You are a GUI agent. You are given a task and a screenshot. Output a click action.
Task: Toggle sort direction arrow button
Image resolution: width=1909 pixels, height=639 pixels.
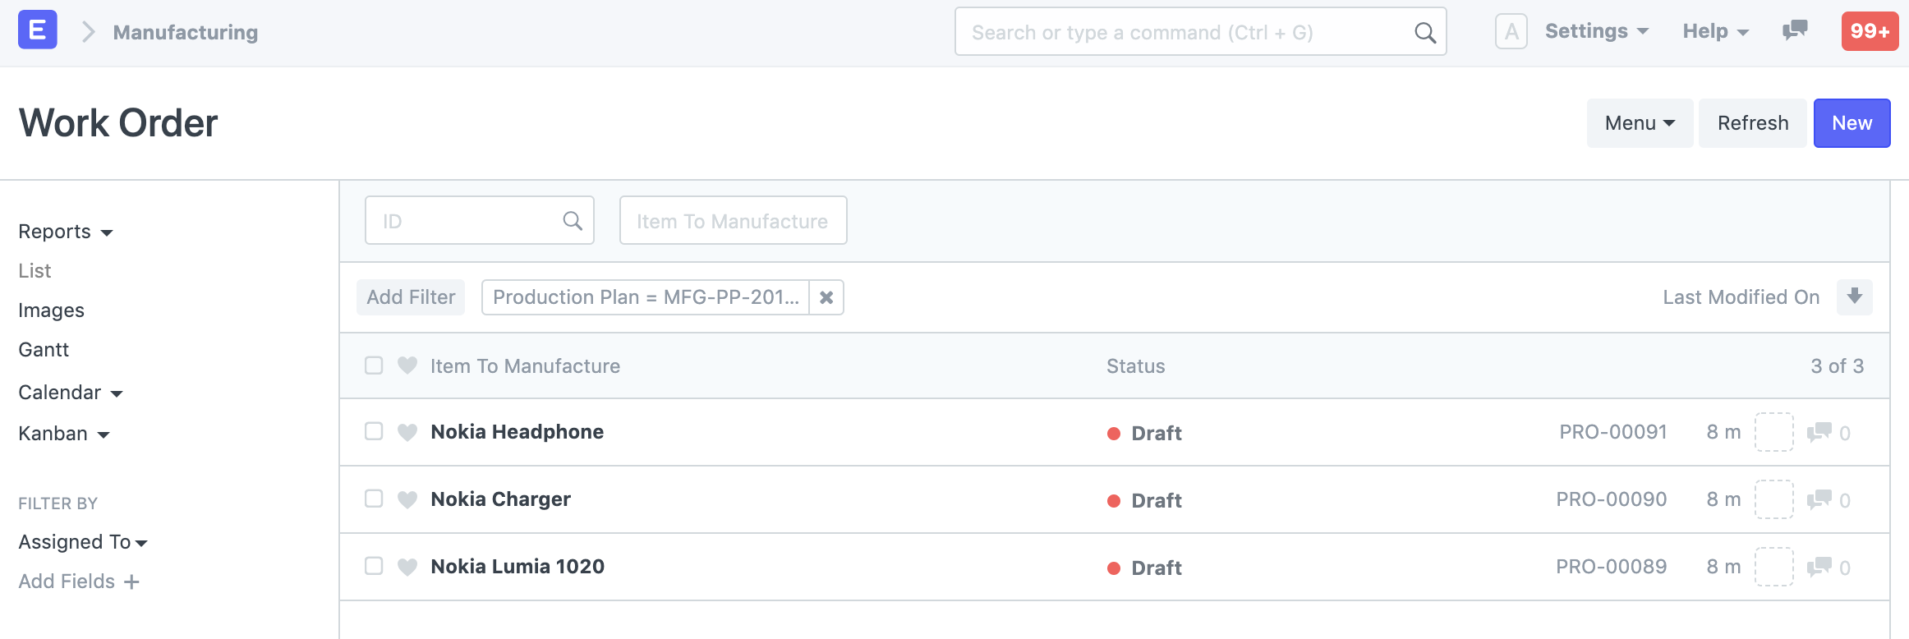click(x=1855, y=297)
